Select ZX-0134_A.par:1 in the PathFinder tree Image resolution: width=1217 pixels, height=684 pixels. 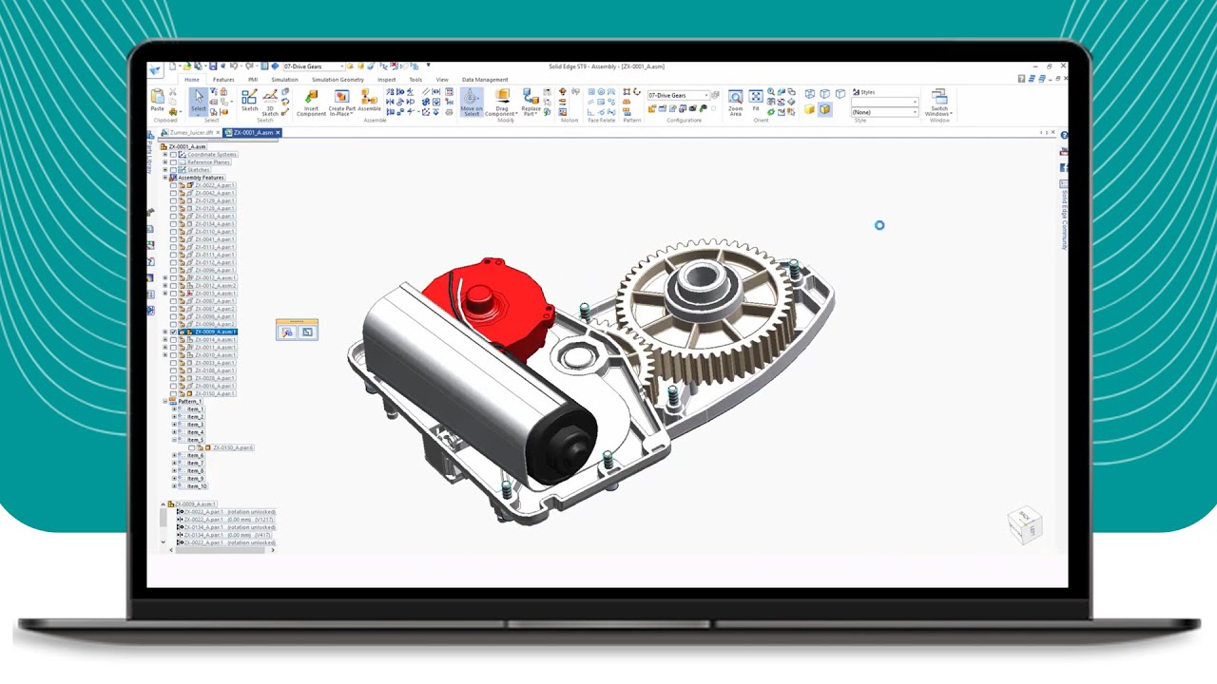[216, 224]
